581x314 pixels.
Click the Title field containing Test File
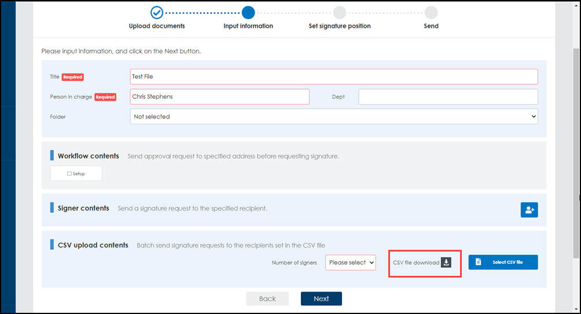(334, 77)
